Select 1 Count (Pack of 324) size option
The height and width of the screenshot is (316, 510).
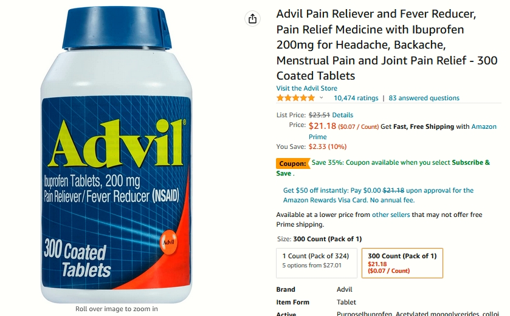(317, 263)
